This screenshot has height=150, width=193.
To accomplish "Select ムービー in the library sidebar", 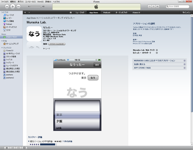I will pyautogui.click(x=8, y=18).
